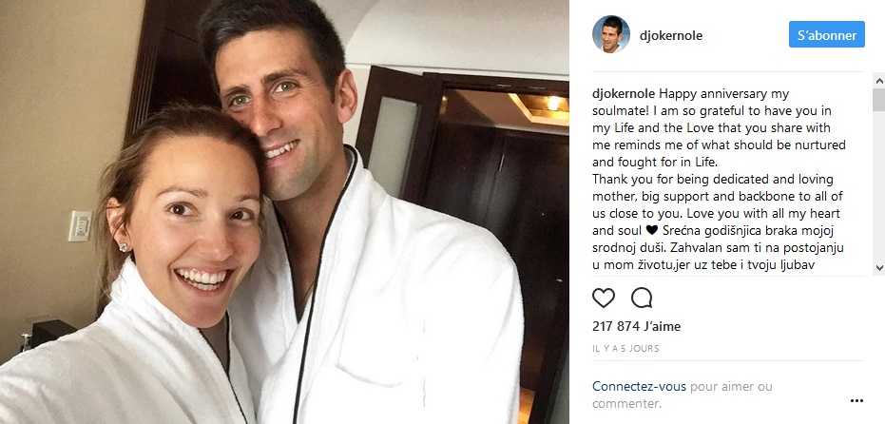This screenshot has height=424, width=885.
Task: Follow the Connectez-vous login link
Action: pyautogui.click(x=639, y=387)
